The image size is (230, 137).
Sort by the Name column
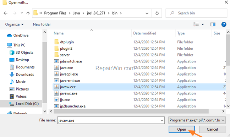tap(59, 33)
